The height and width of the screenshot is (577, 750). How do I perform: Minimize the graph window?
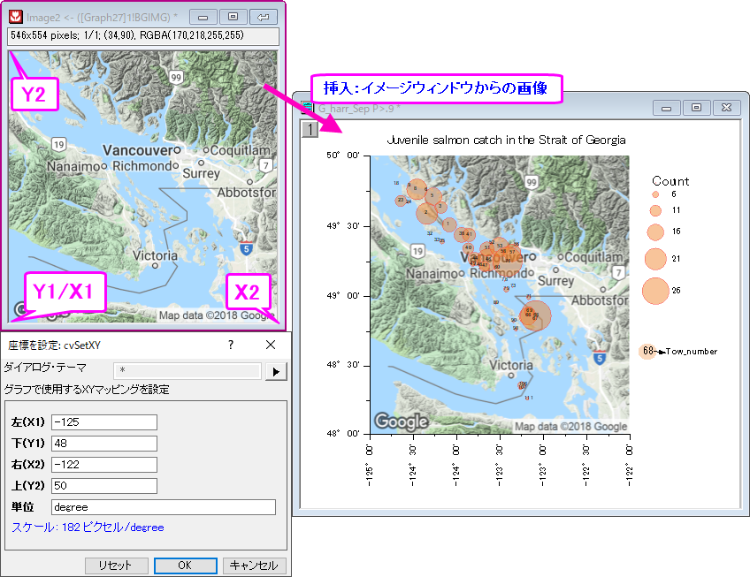coord(667,108)
